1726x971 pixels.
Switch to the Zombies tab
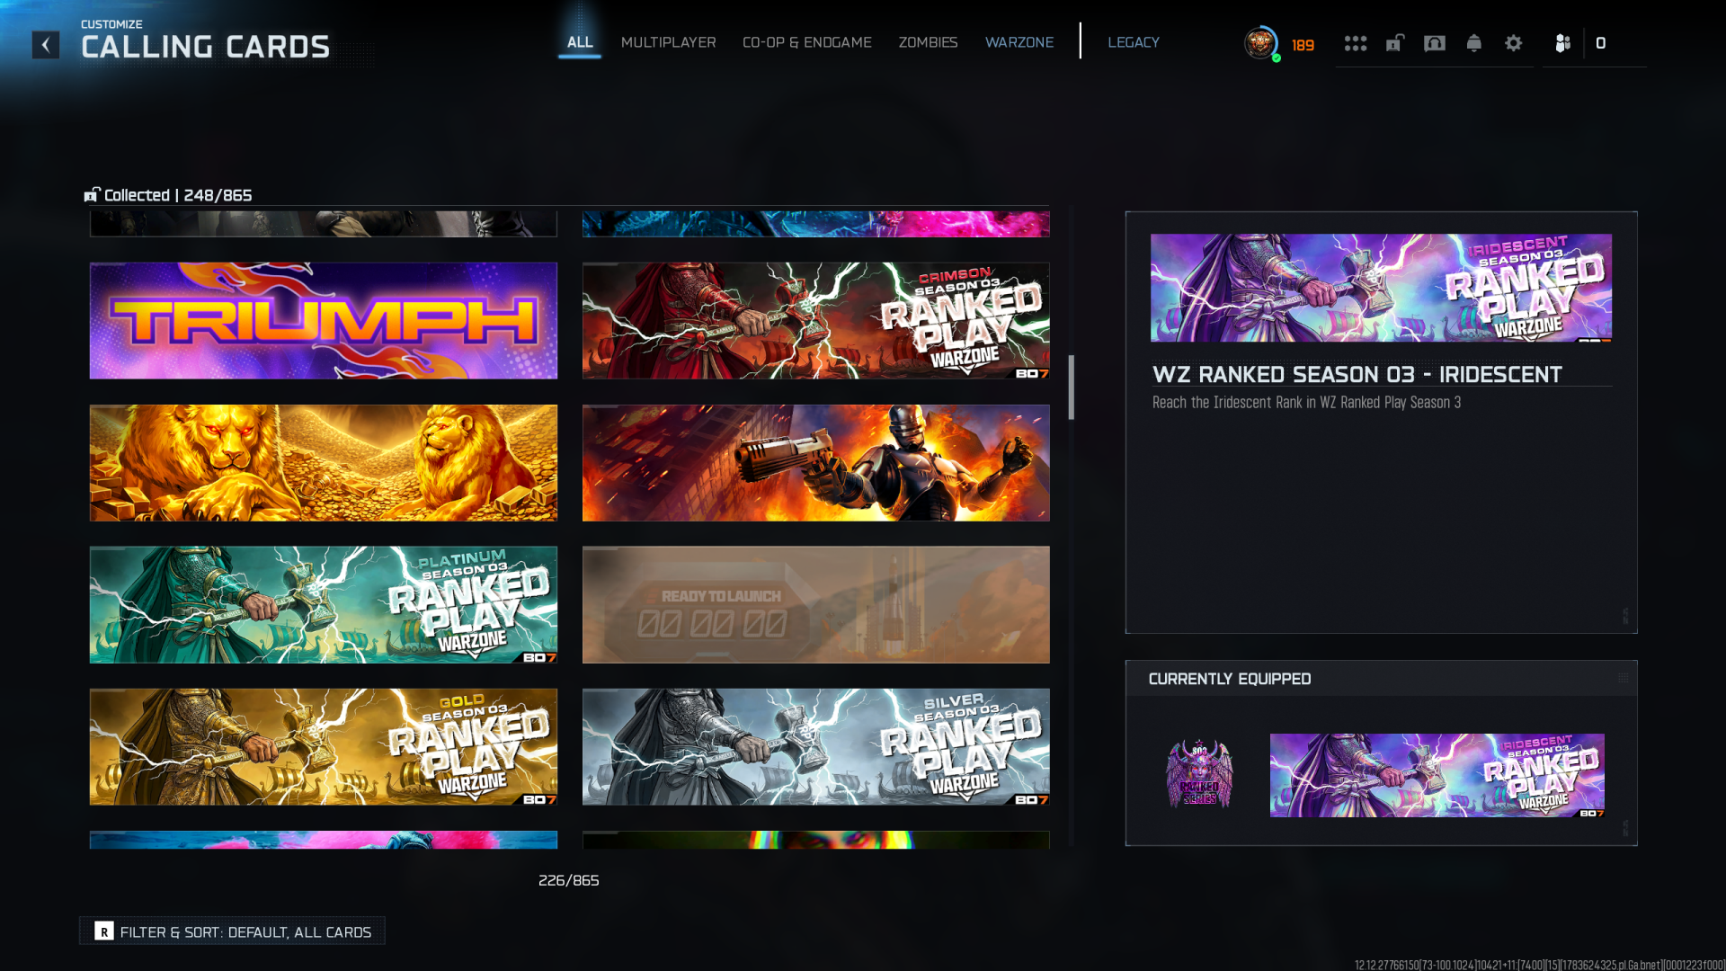pos(928,42)
